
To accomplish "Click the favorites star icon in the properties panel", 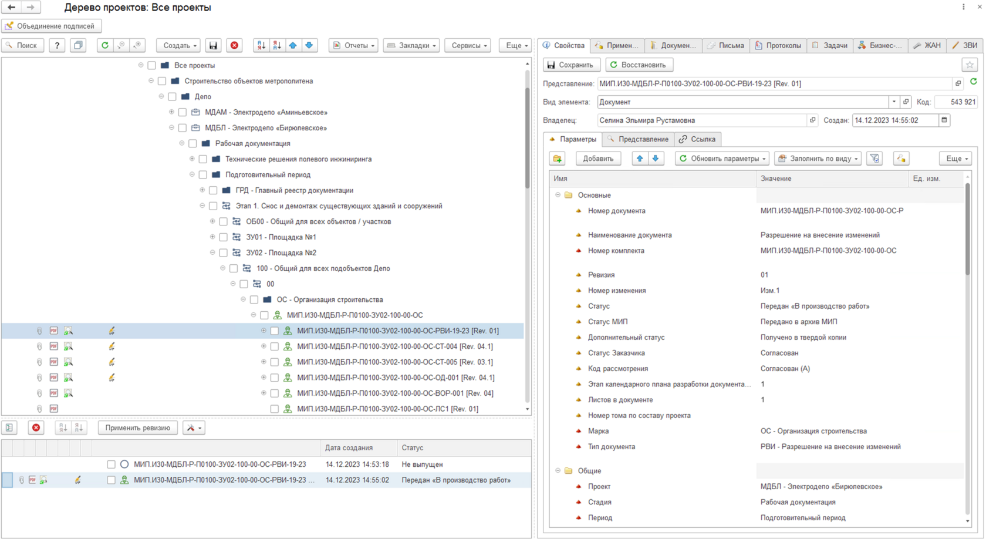I will coord(970,65).
